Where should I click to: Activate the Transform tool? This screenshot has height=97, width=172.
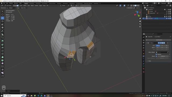[x=2, y=27]
